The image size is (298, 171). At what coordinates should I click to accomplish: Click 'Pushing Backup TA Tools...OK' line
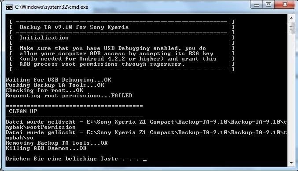click(55, 85)
